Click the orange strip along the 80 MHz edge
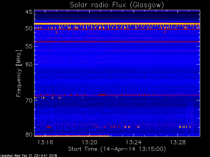The height and width of the screenshot is (157, 210). [x=72, y=136]
